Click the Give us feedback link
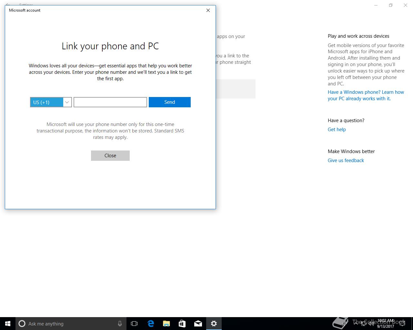The image size is (413, 330). click(x=346, y=160)
